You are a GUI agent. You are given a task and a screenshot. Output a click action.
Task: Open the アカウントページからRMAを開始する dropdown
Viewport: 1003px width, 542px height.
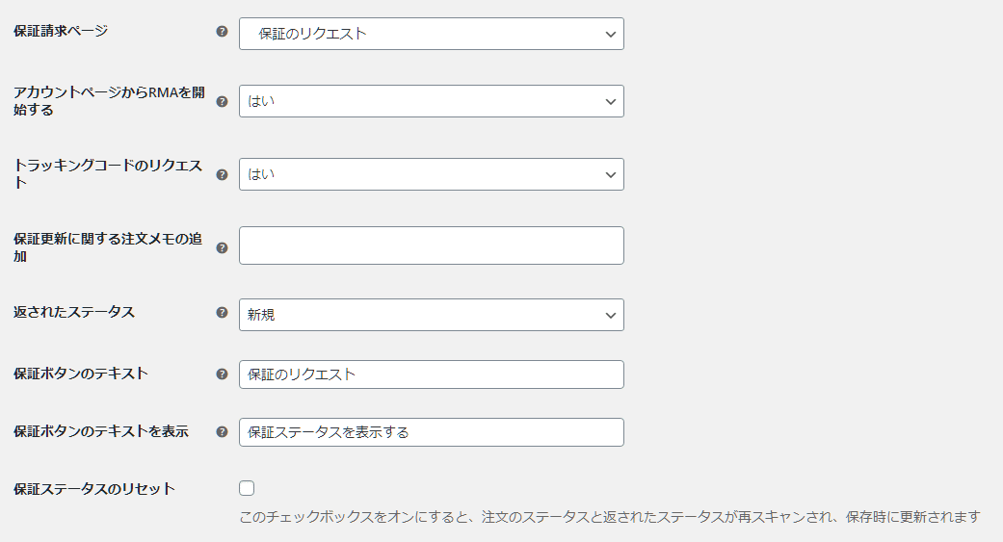tap(431, 101)
